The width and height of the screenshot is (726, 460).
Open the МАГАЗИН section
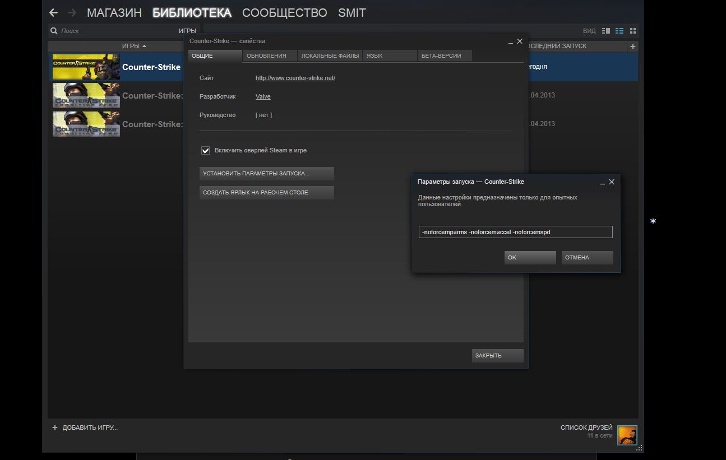coord(114,12)
